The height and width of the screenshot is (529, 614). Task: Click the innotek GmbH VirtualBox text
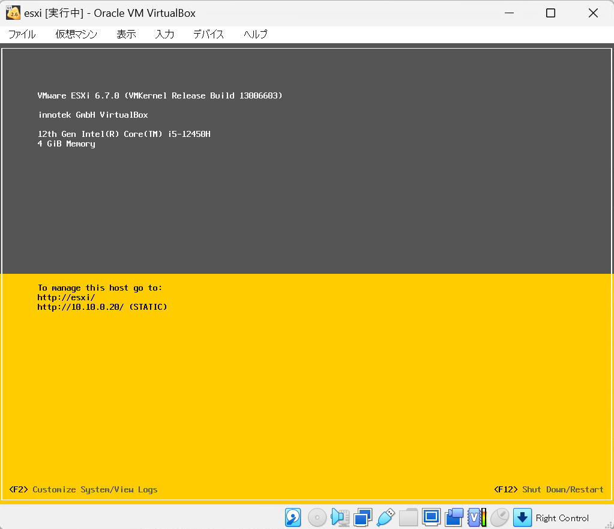point(93,115)
